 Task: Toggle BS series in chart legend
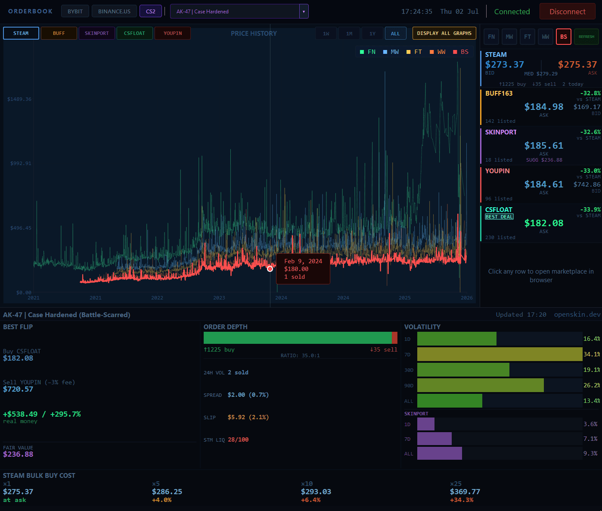point(461,52)
